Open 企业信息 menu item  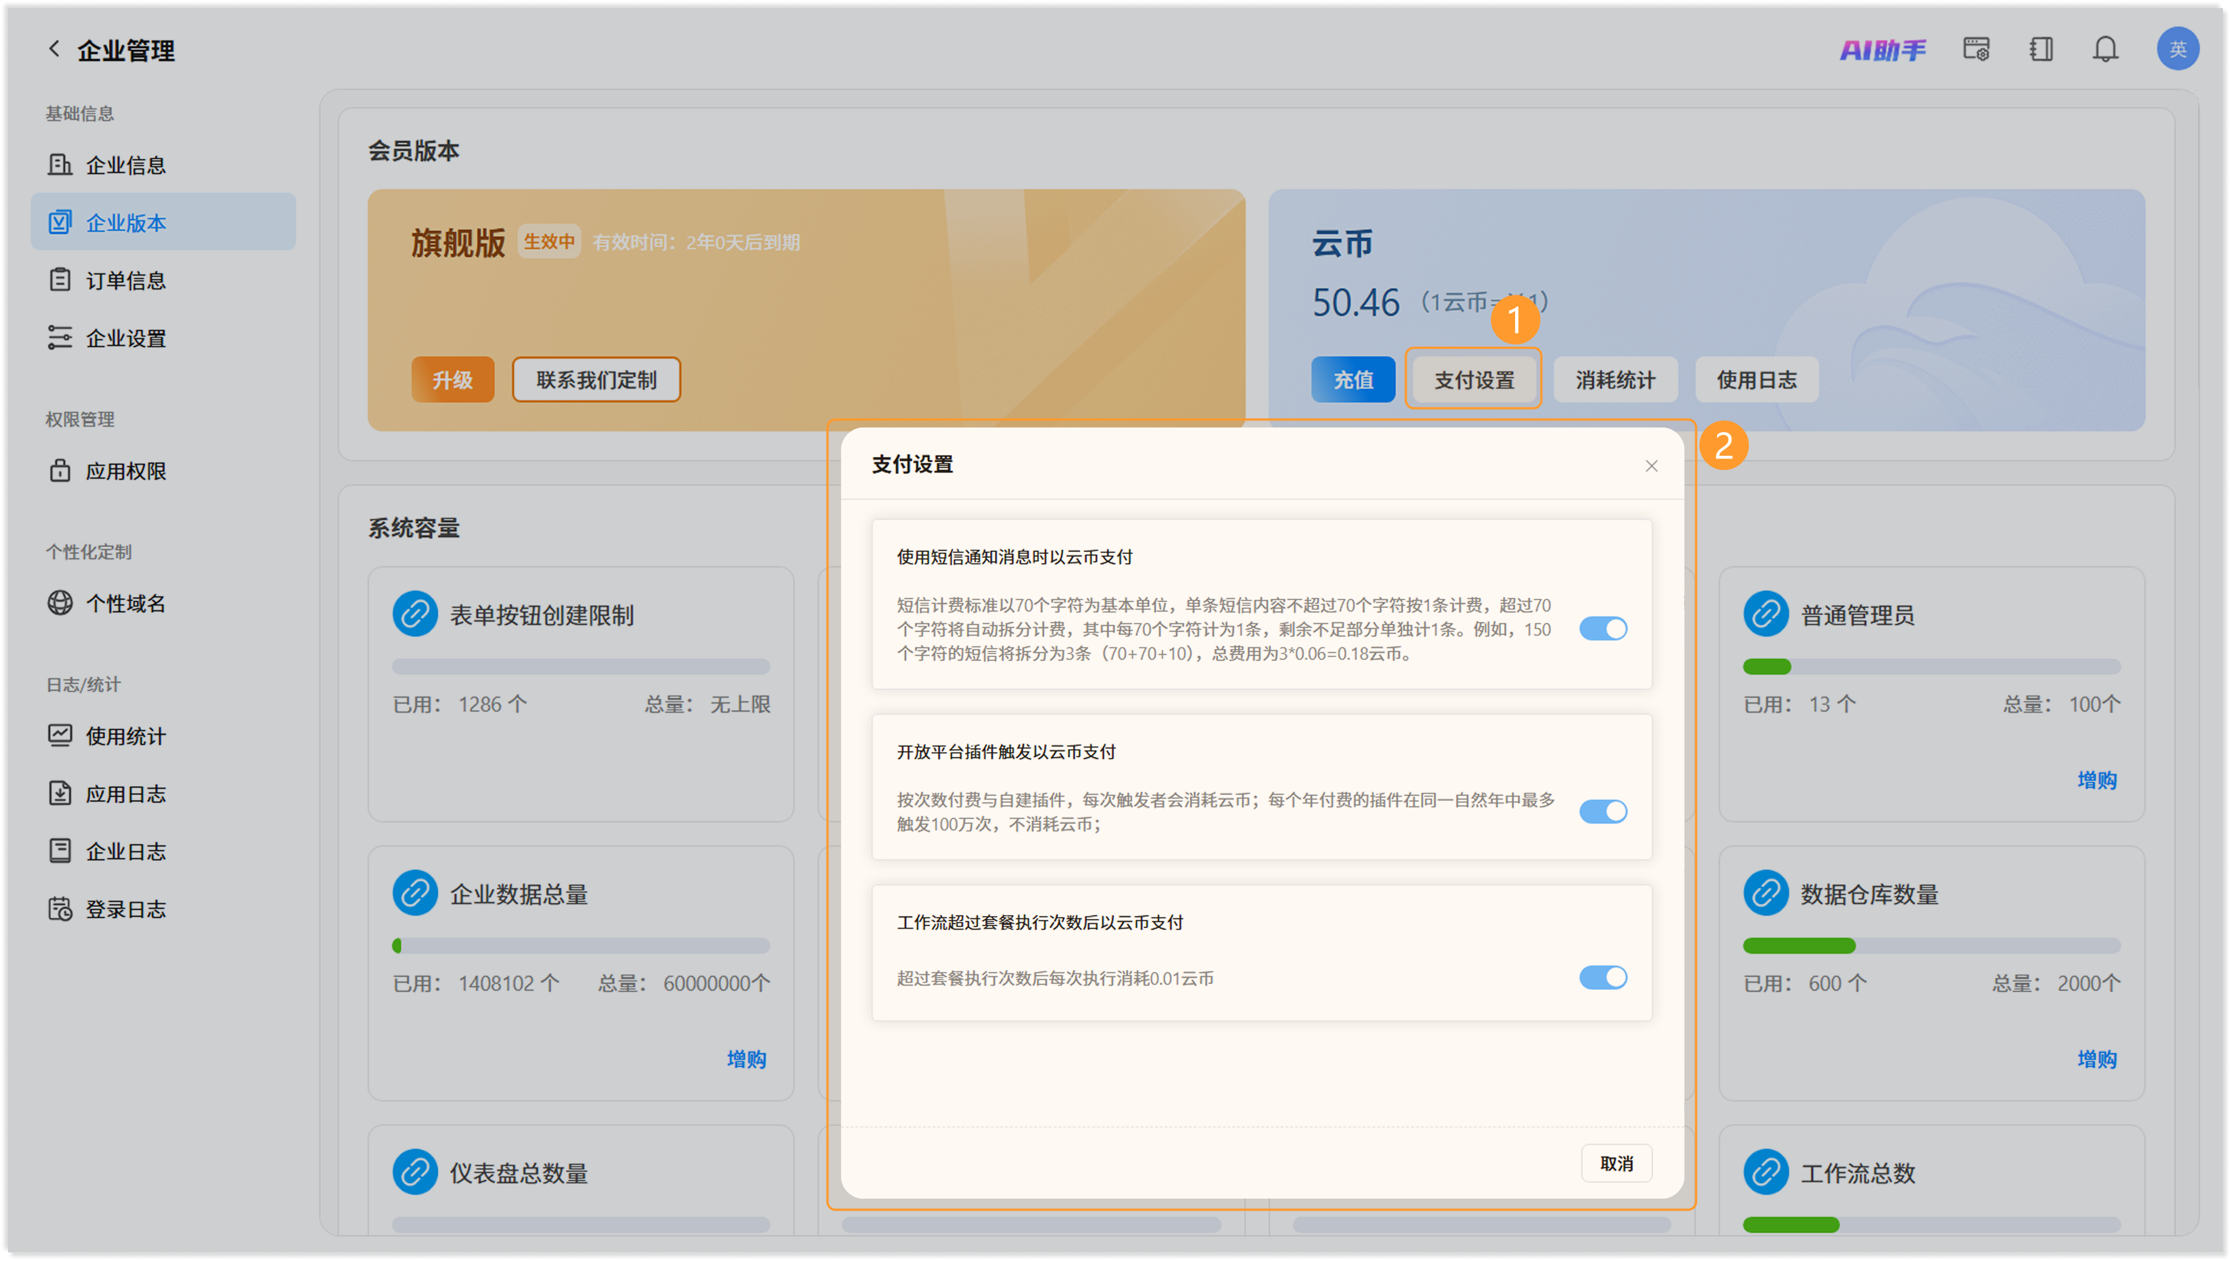pyautogui.click(x=163, y=164)
